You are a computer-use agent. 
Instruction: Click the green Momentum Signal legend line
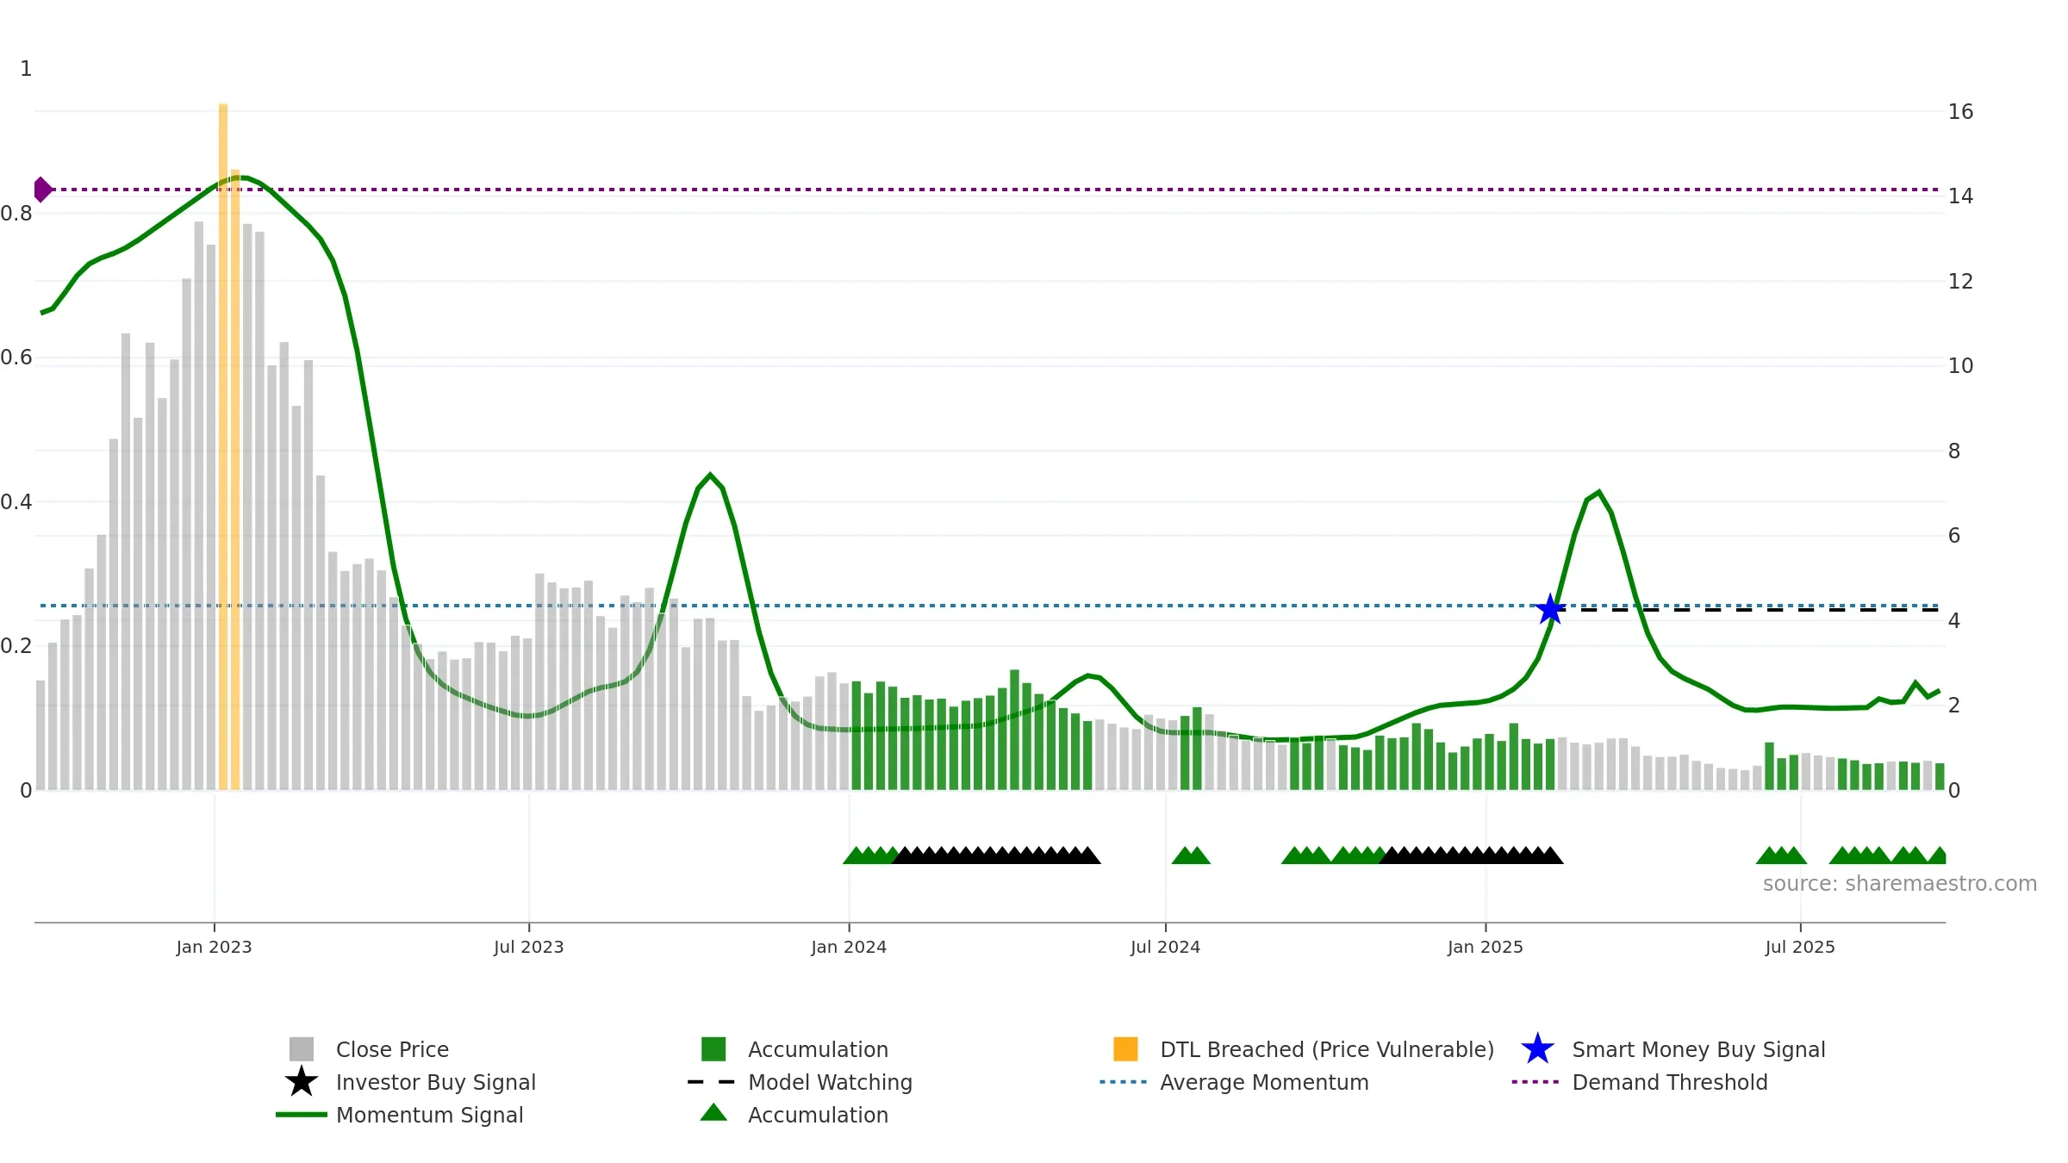302,1115
